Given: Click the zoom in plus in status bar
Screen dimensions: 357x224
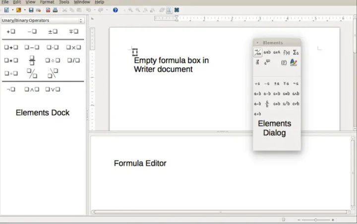Looking at the screenshot, I should pyautogui.click(x=333, y=220).
